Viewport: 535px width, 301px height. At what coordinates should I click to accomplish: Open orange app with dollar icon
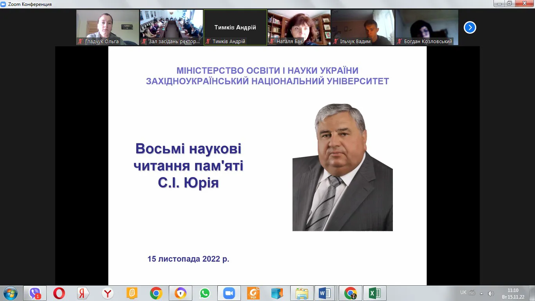click(132, 293)
